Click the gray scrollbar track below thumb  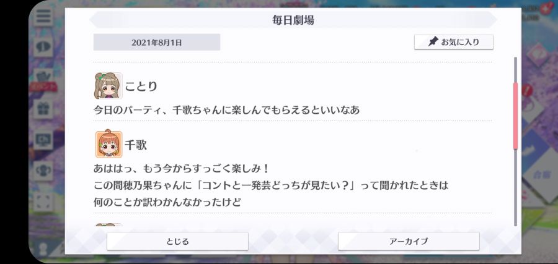515,187
